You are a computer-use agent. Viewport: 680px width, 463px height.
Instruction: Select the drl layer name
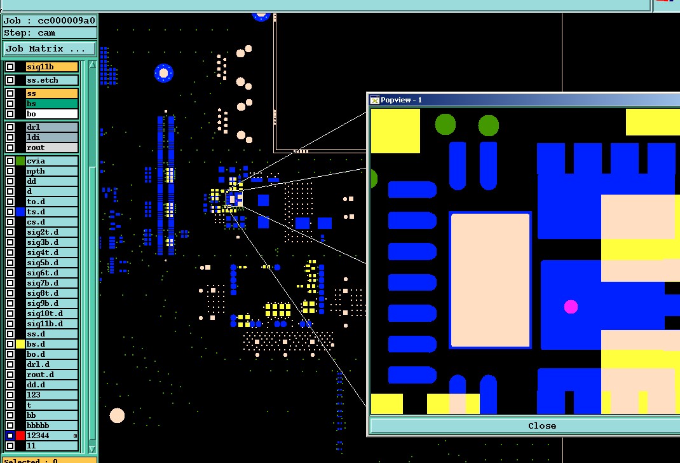click(52, 127)
